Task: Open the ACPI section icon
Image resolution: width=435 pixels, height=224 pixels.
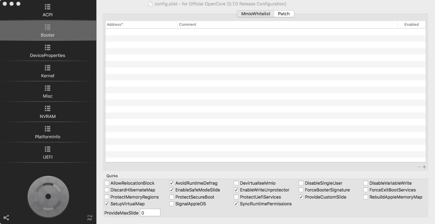Action: 48,7
